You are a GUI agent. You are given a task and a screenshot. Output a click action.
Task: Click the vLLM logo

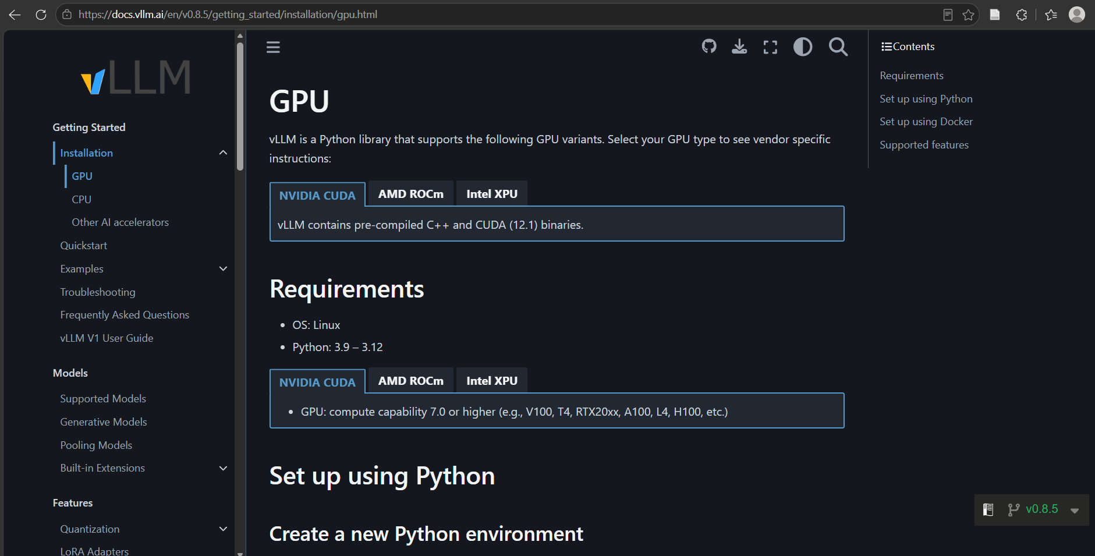pyautogui.click(x=136, y=77)
